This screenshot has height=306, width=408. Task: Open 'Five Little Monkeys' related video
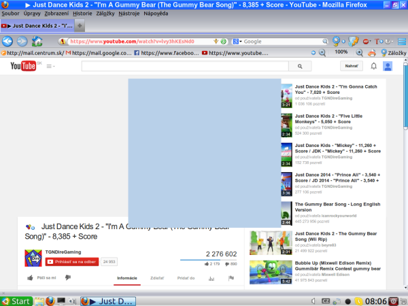(x=328, y=119)
